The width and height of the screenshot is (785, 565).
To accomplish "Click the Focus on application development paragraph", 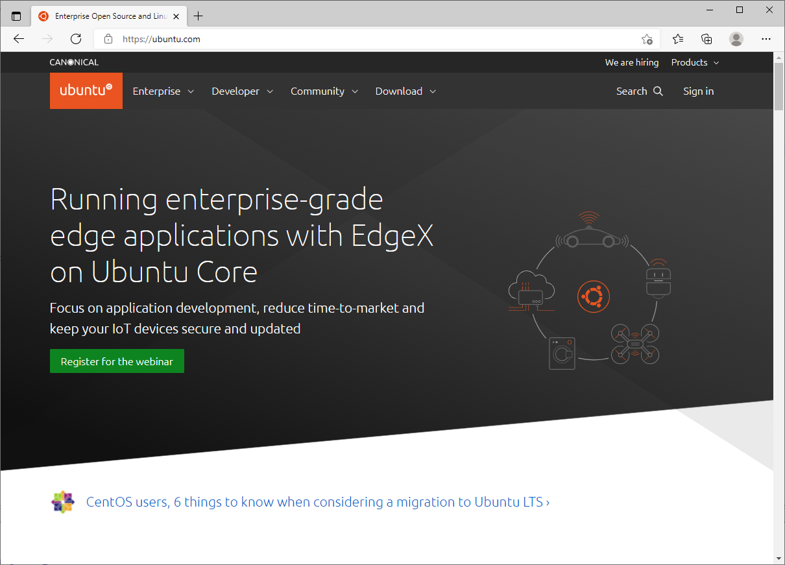I will [x=237, y=318].
